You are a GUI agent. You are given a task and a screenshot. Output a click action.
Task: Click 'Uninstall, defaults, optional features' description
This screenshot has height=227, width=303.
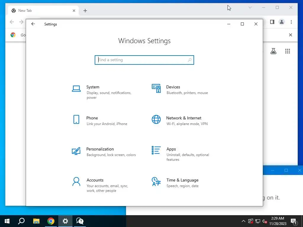coord(188,157)
